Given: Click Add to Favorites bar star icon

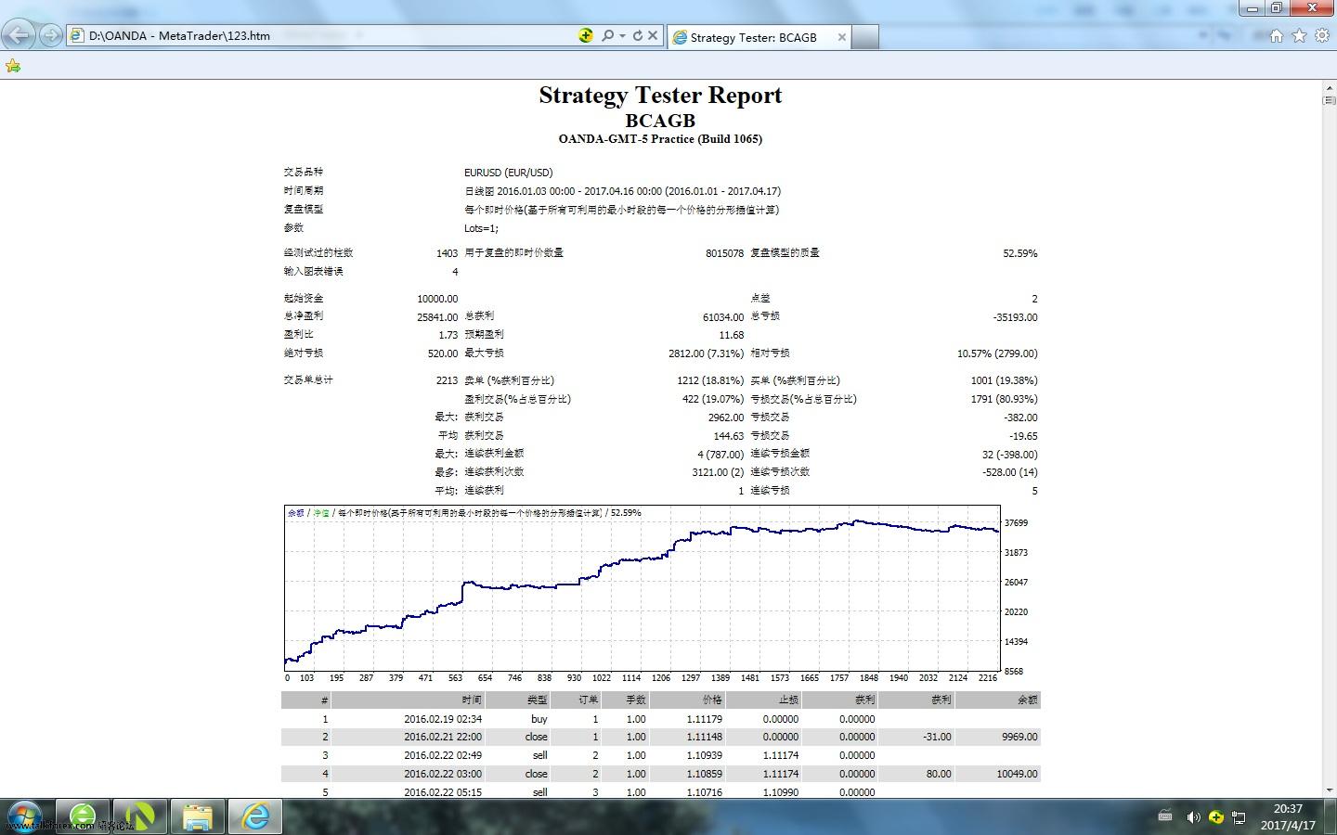Looking at the screenshot, I should 13,65.
